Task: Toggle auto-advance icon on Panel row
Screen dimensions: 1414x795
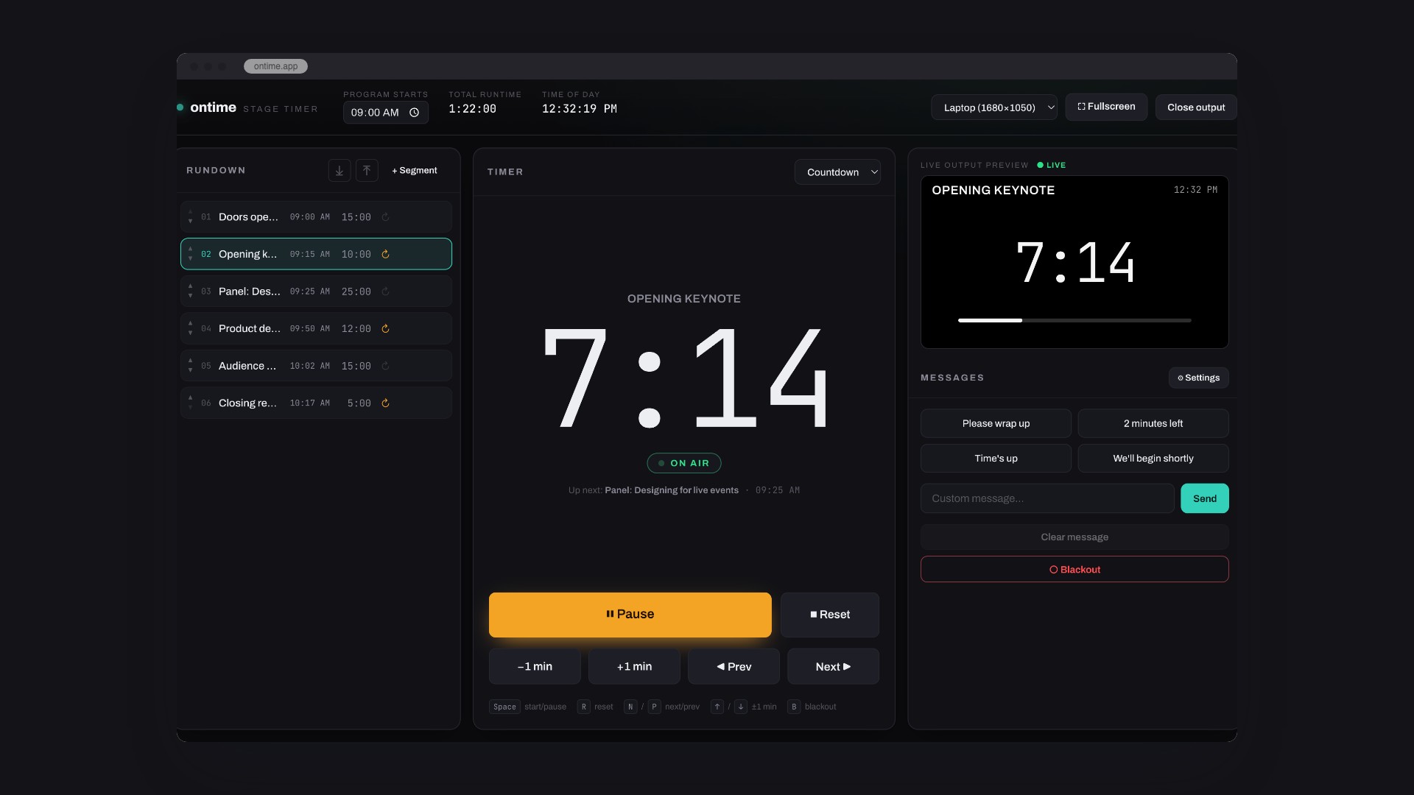Action: pos(385,291)
